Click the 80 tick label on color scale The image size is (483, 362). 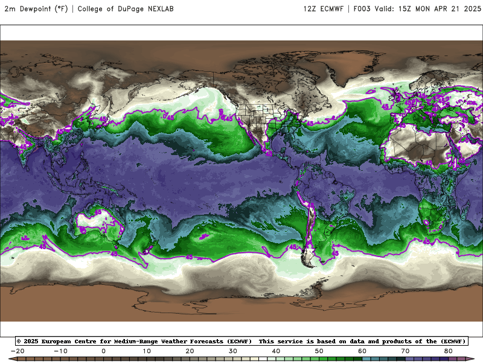click(x=449, y=351)
